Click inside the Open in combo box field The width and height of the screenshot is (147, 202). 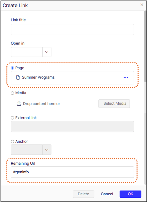coord(27,52)
